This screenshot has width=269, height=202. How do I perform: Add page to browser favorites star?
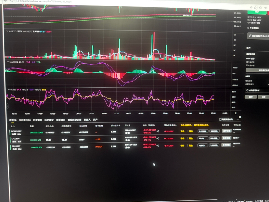[x=255, y=7]
